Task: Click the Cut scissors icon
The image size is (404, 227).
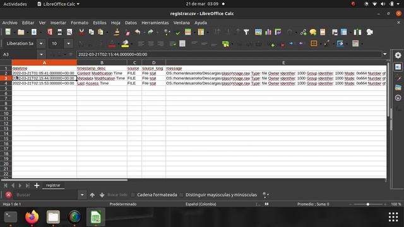Action: (81, 32)
